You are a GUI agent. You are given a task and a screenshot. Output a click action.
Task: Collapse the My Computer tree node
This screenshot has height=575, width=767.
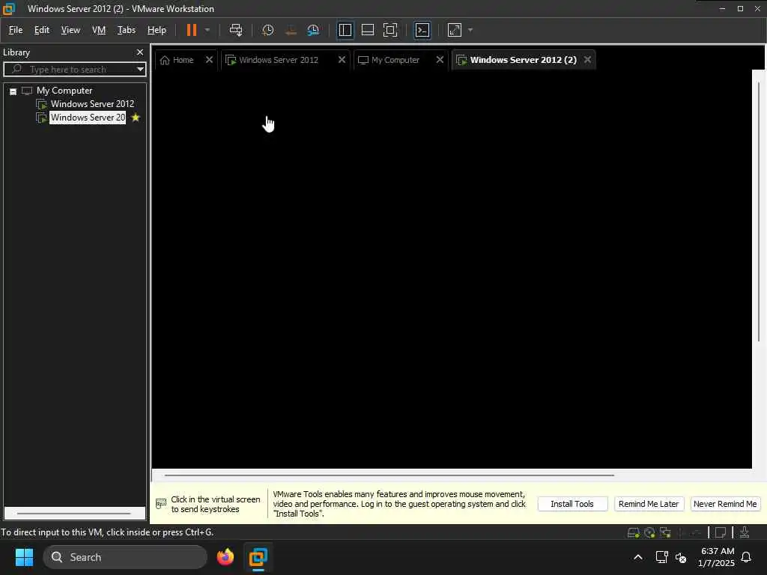pos(13,91)
